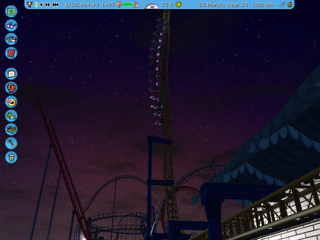Click the grey staff tool icon
Viewport: 320px width, 240px height.
[282, 4]
